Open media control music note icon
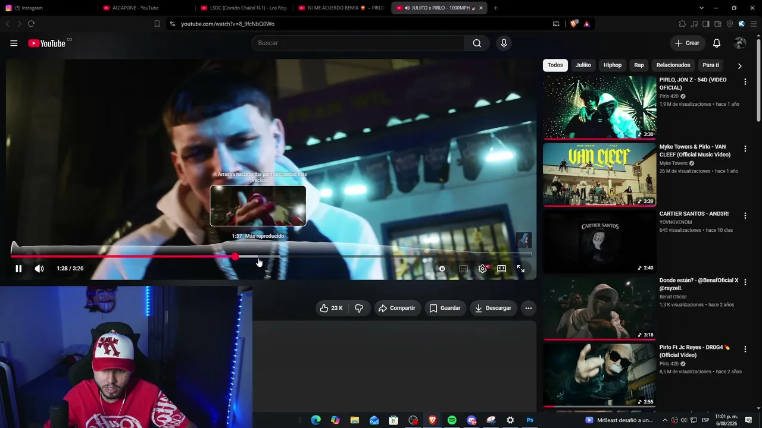 pyautogui.click(x=694, y=24)
